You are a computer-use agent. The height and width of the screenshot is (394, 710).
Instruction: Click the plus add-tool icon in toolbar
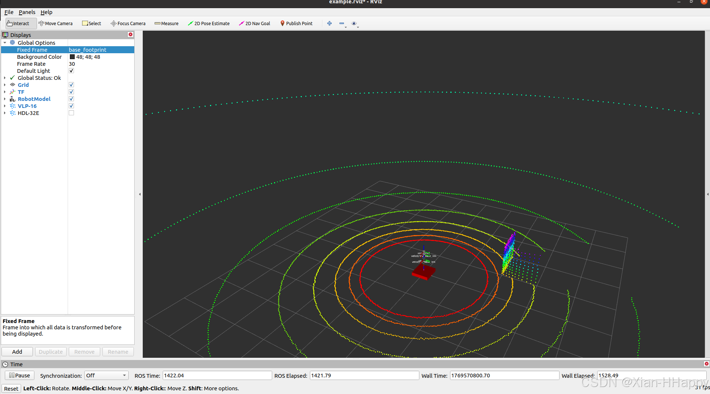(x=329, y=23)
